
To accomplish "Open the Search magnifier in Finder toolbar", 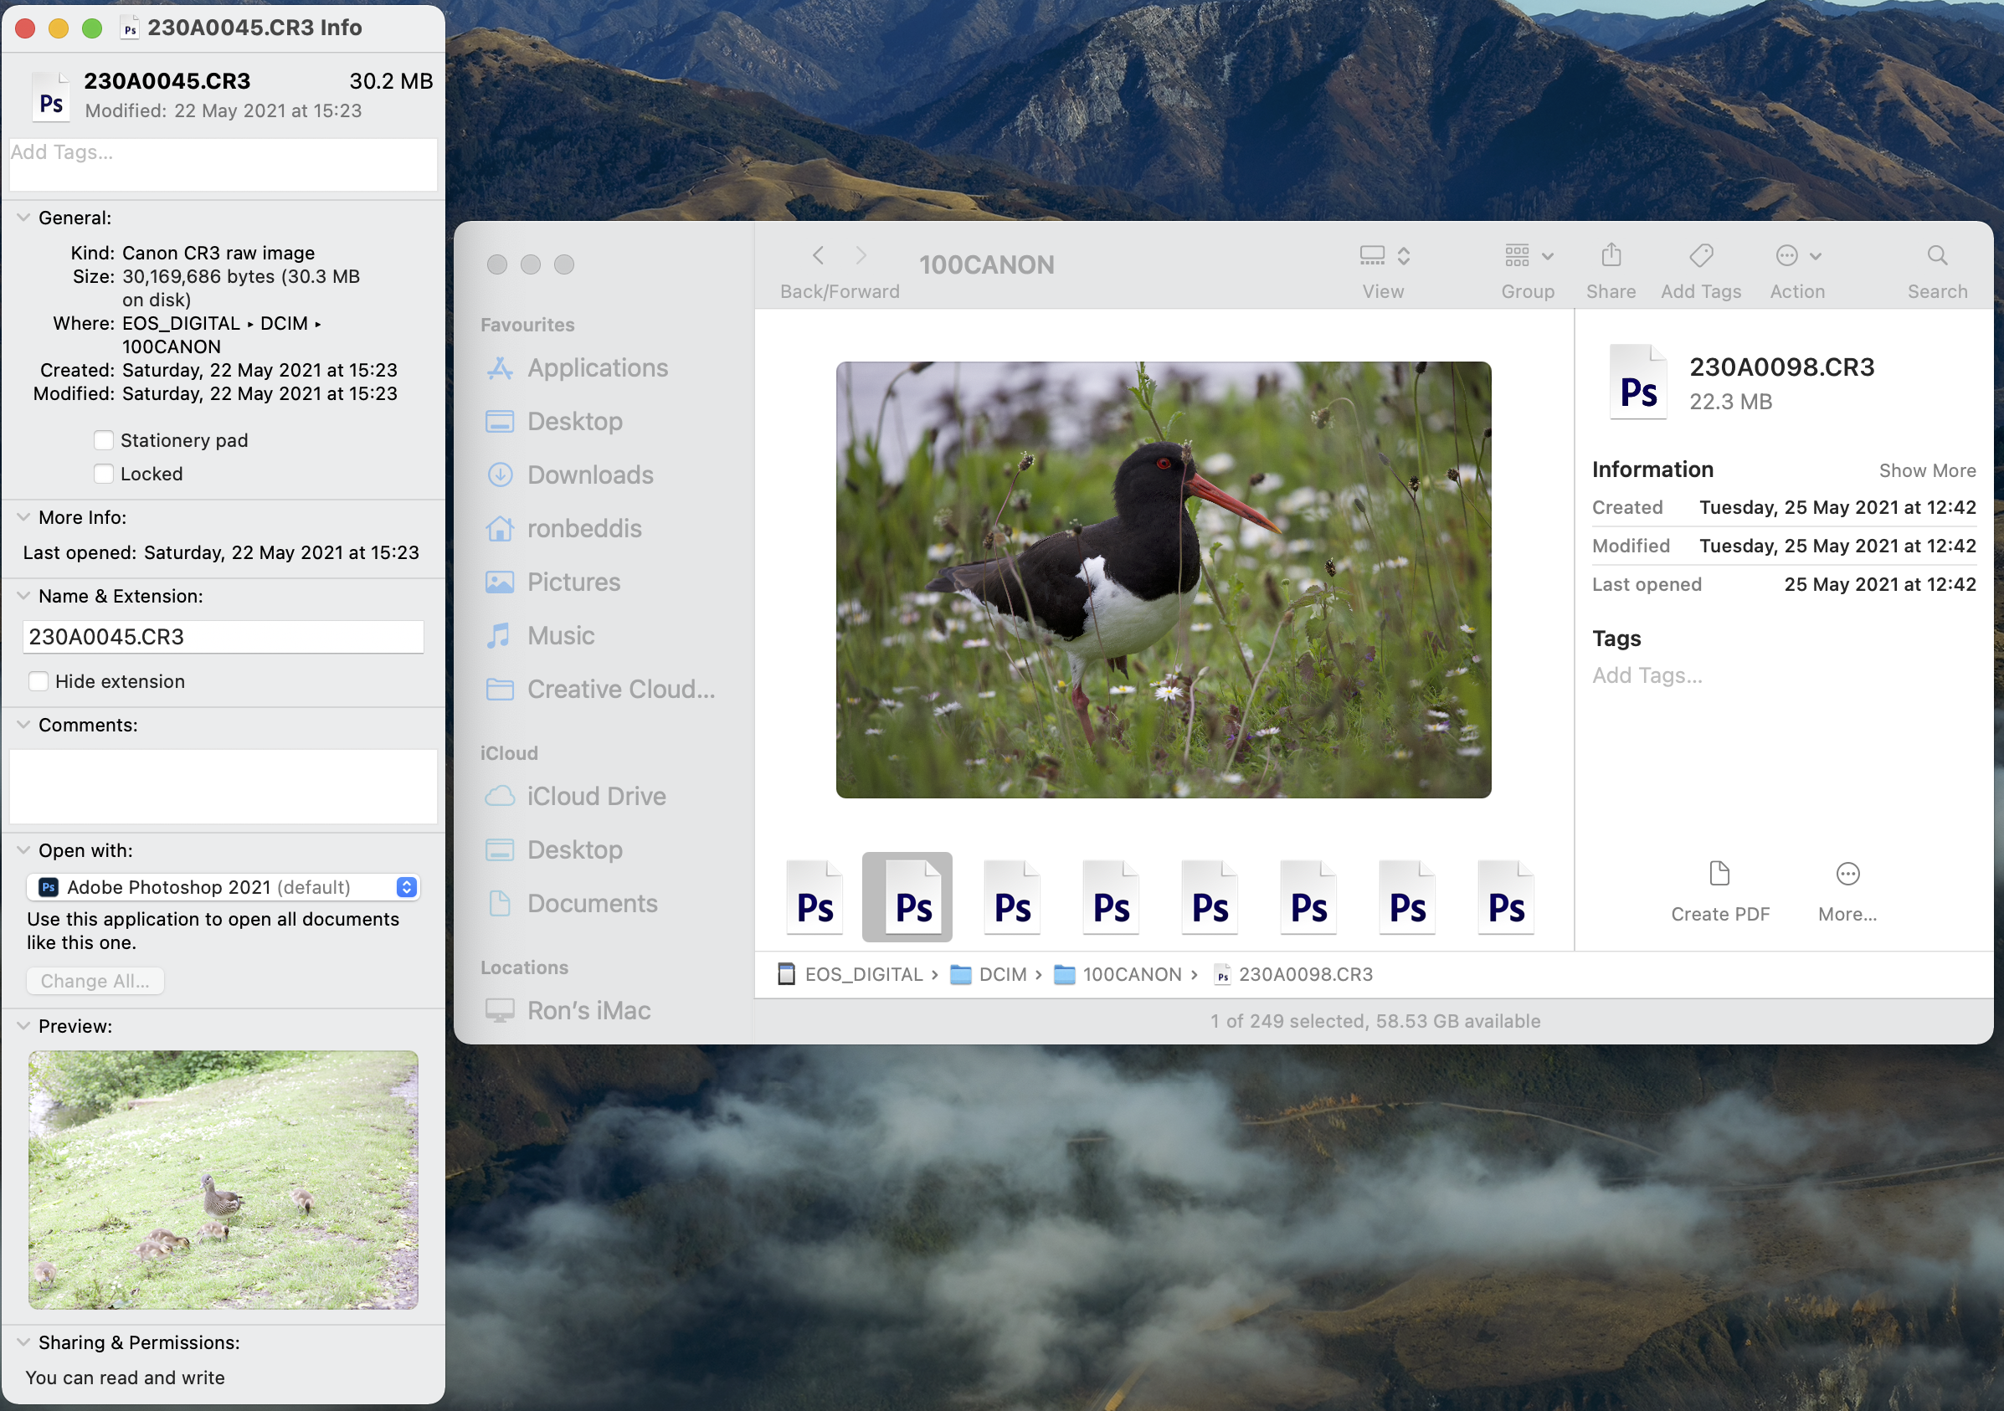I will click(1937, 256).
